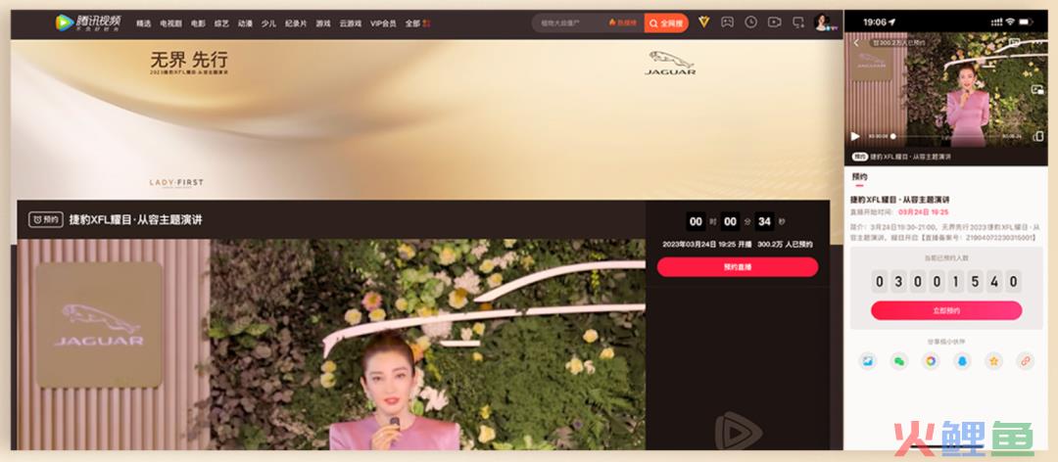Tap the 立即预约 button in phone view
This screenshot has height=462, width=1058.
946,310
